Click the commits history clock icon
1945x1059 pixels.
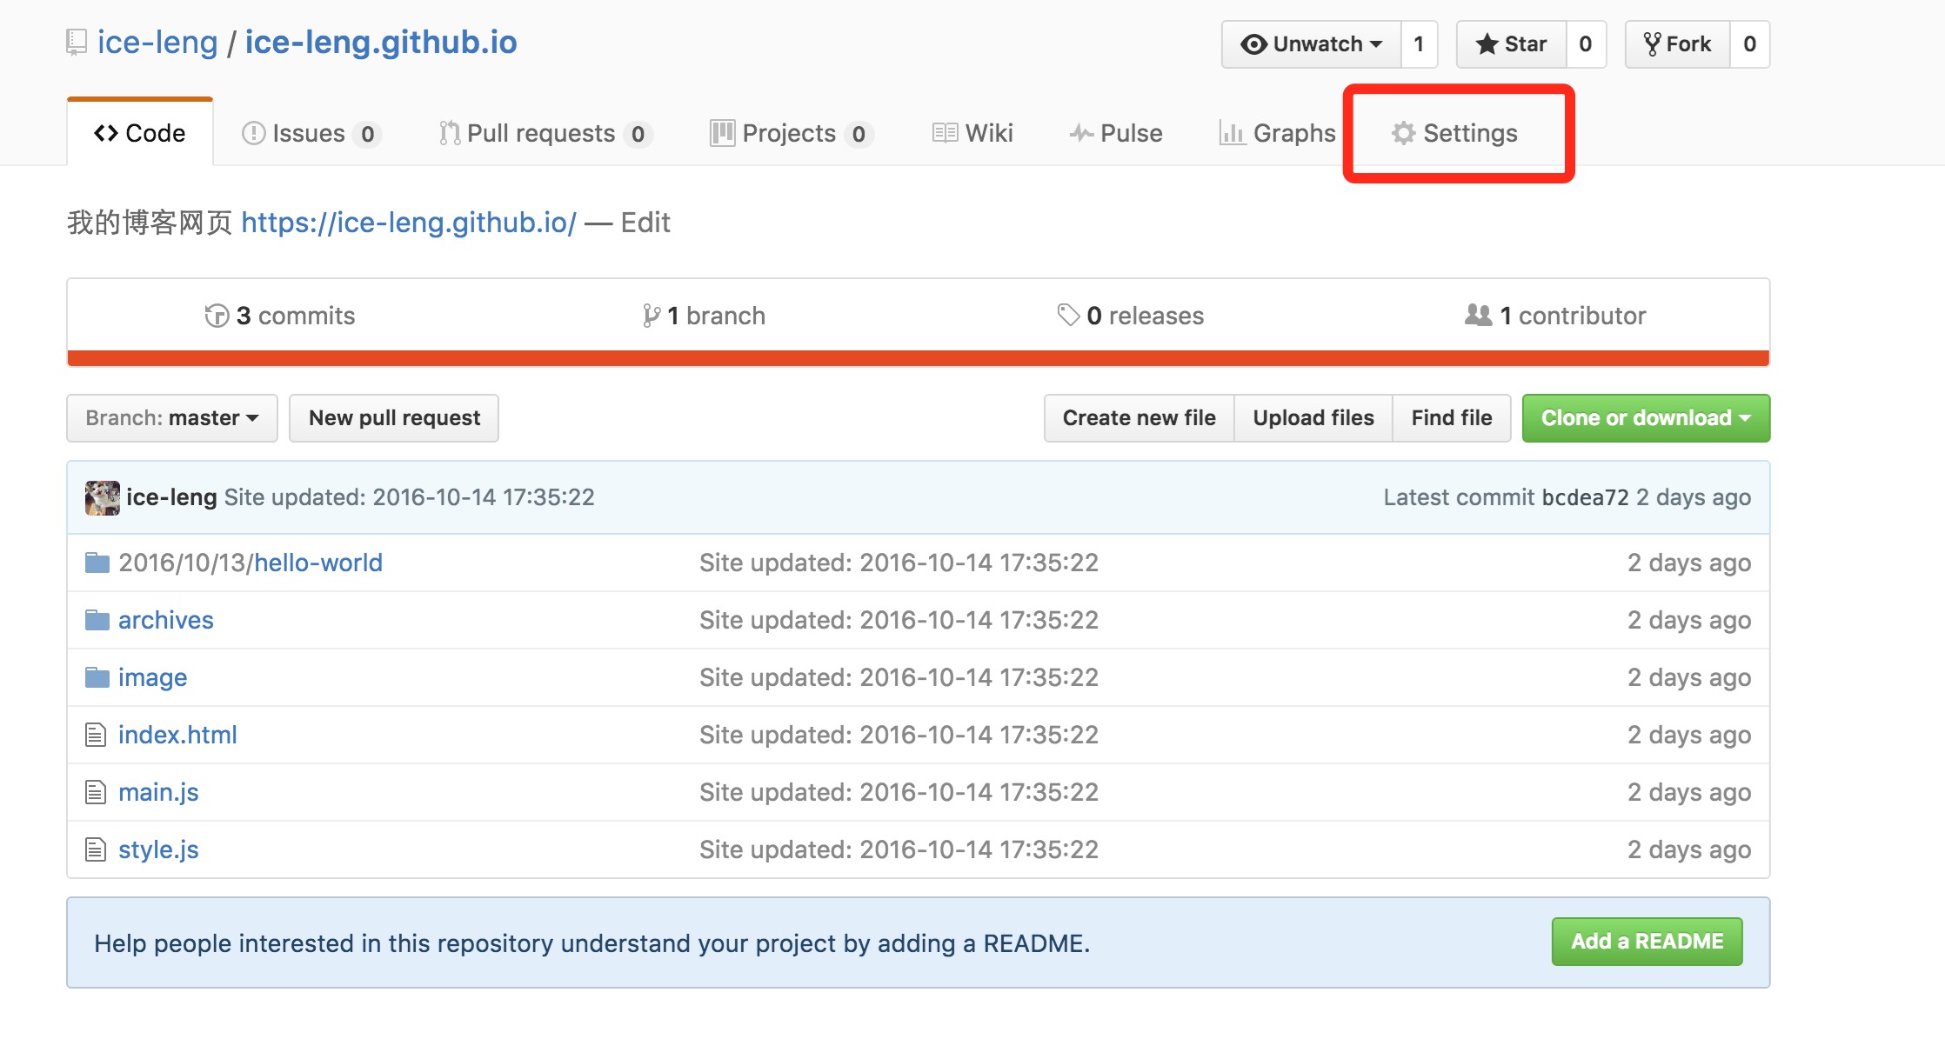click(x=216, y=316)
